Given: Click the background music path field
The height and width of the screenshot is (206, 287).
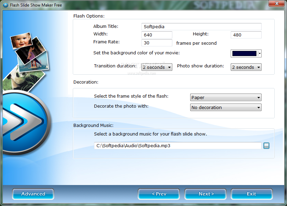Looking at the screenshot, I should point(178,146).
